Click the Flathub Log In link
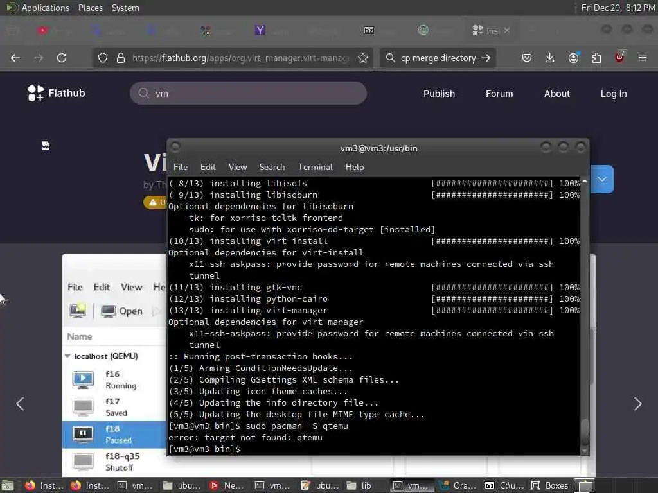The width and height of the screenshot is (658, 493). coord(614,94)
